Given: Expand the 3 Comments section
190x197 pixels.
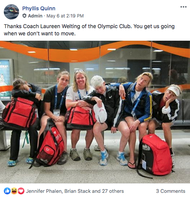Looking at the screenshot, I should 171,191.
